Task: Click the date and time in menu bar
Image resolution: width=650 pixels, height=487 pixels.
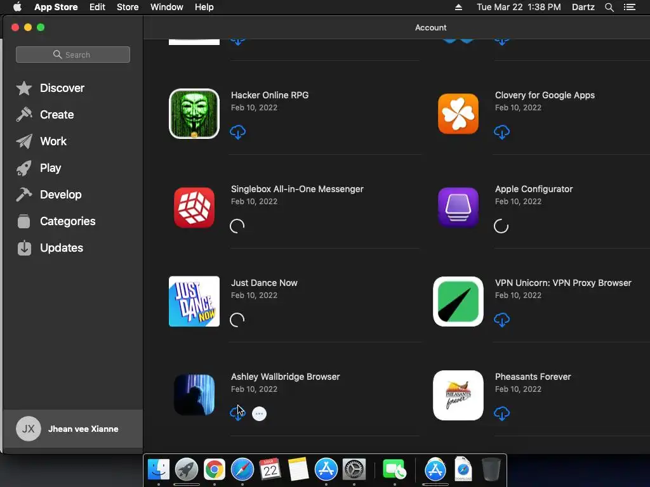Action: (519, 7)
